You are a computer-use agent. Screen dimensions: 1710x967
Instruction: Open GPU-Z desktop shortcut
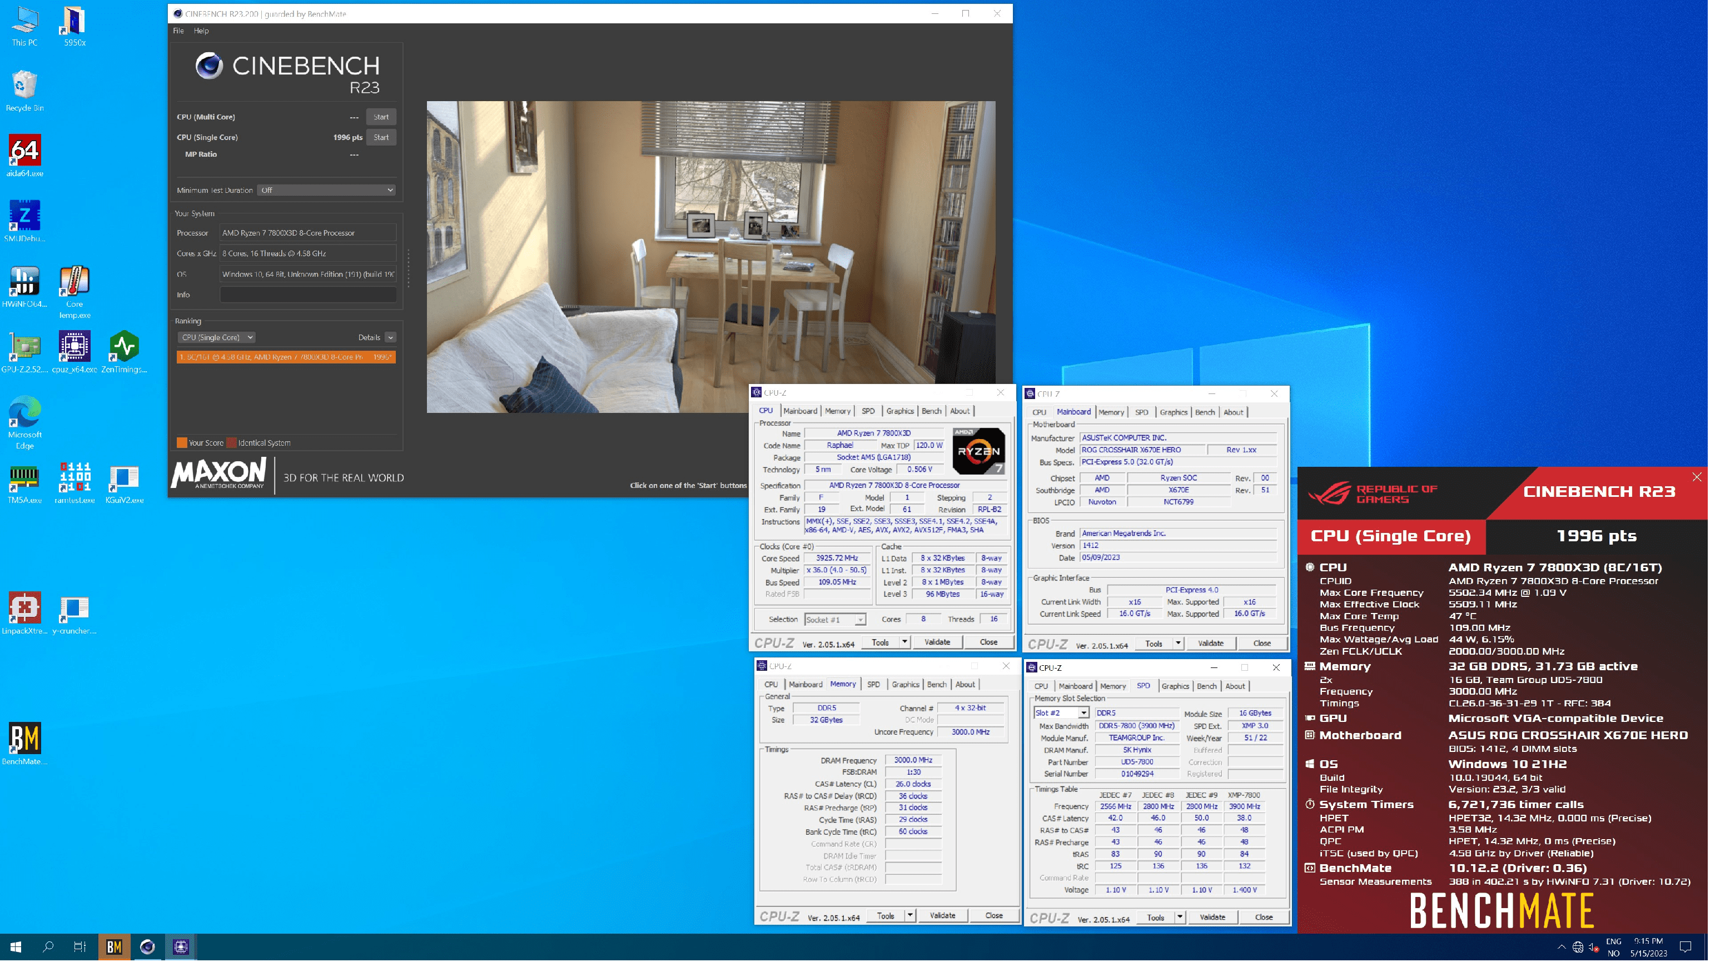(x=24, y=353)
